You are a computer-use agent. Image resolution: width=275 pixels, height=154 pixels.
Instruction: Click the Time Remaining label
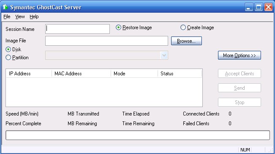139,124
